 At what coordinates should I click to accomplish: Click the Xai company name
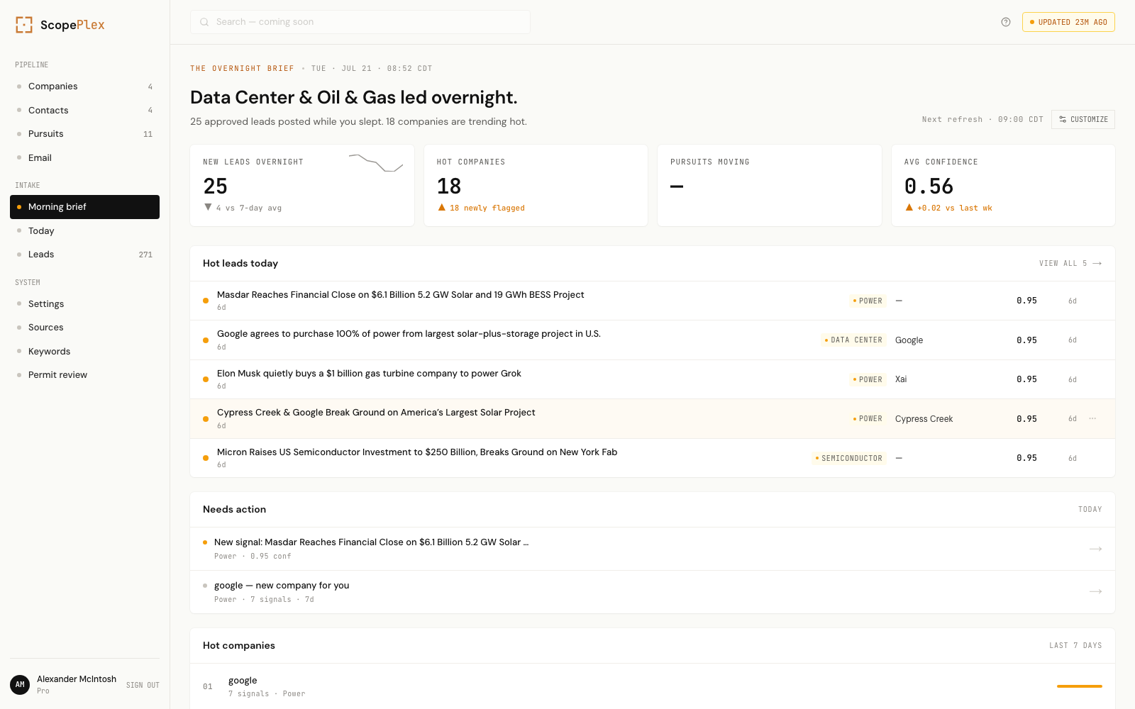(x=901, y=379)
